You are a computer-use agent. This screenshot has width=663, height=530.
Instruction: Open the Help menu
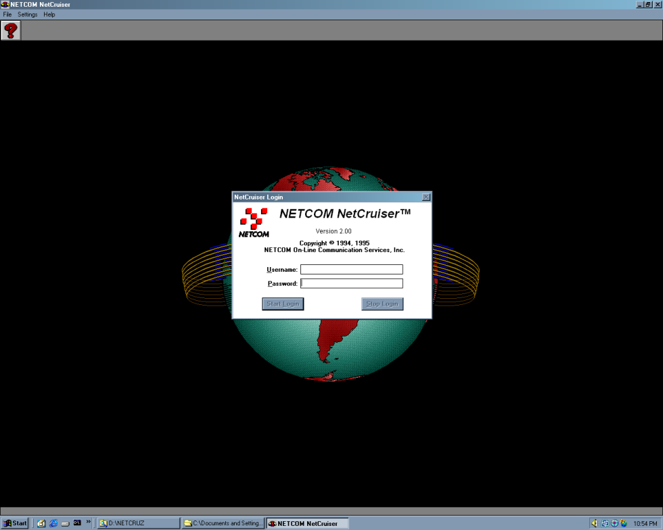pos(49,14)
